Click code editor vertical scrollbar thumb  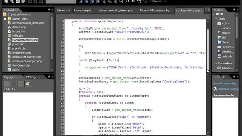(208, 49)
